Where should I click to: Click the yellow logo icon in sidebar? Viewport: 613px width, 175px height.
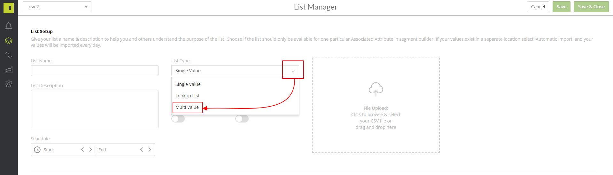click(x=9, y=8)
